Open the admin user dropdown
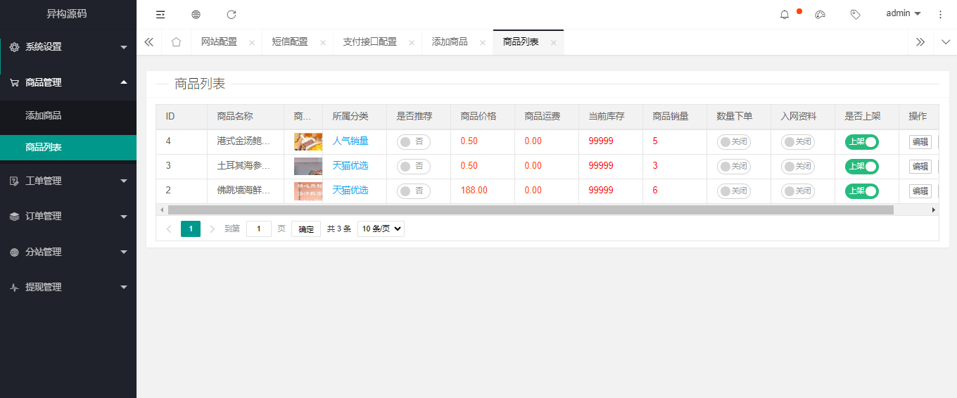The height and width of the screenshot is (398, 957). (903, 13)
